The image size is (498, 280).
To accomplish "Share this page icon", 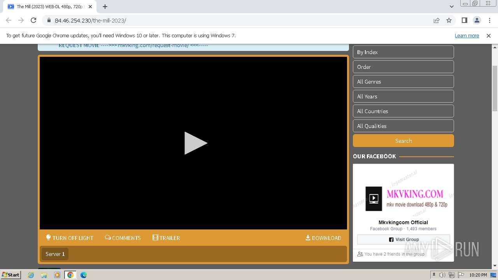I will point(437,20).
